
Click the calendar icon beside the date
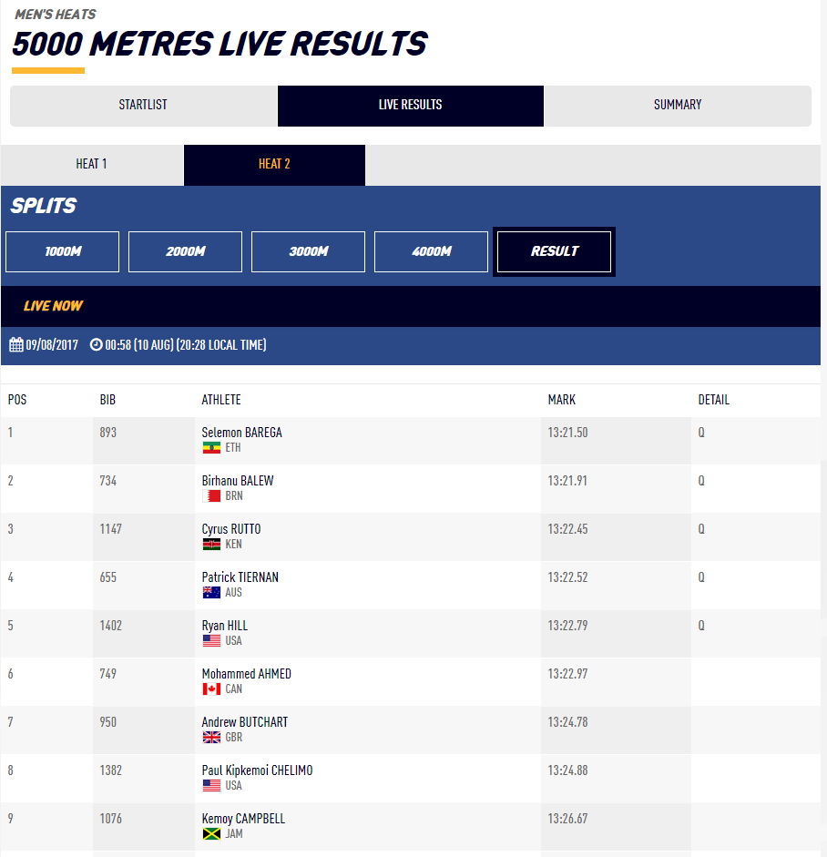point(15,345)
